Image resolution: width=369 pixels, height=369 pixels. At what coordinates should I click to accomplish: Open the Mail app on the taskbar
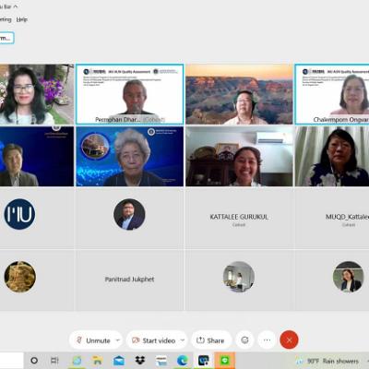point(119,361)
